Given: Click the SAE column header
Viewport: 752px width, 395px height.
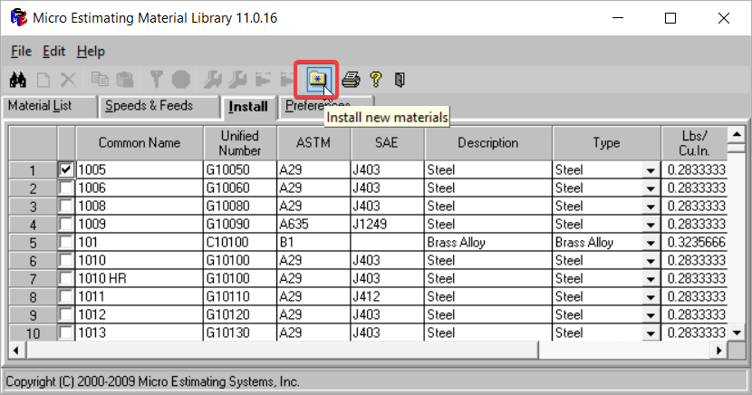Looking at the screenshot, I should (x=387, y=143).
